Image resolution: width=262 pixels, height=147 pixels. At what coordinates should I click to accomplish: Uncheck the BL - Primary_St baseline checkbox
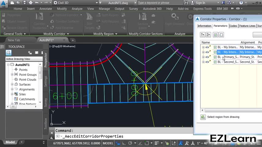click(x=215, y=57)
